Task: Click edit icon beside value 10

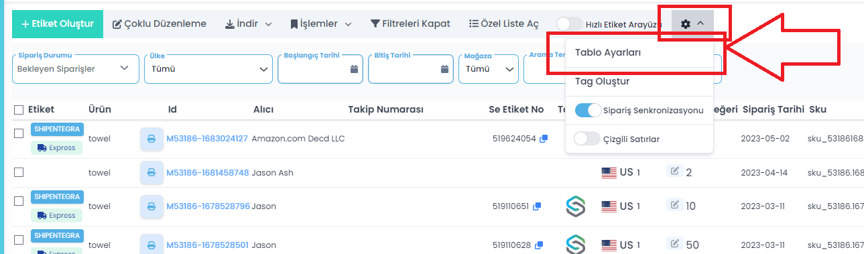Action: point(675,205)
